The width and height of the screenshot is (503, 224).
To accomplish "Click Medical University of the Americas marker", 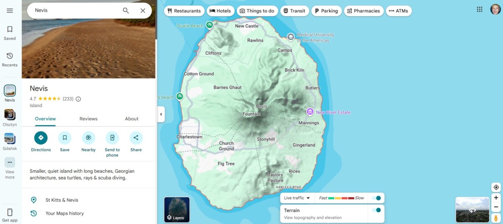I will point(290,37).
